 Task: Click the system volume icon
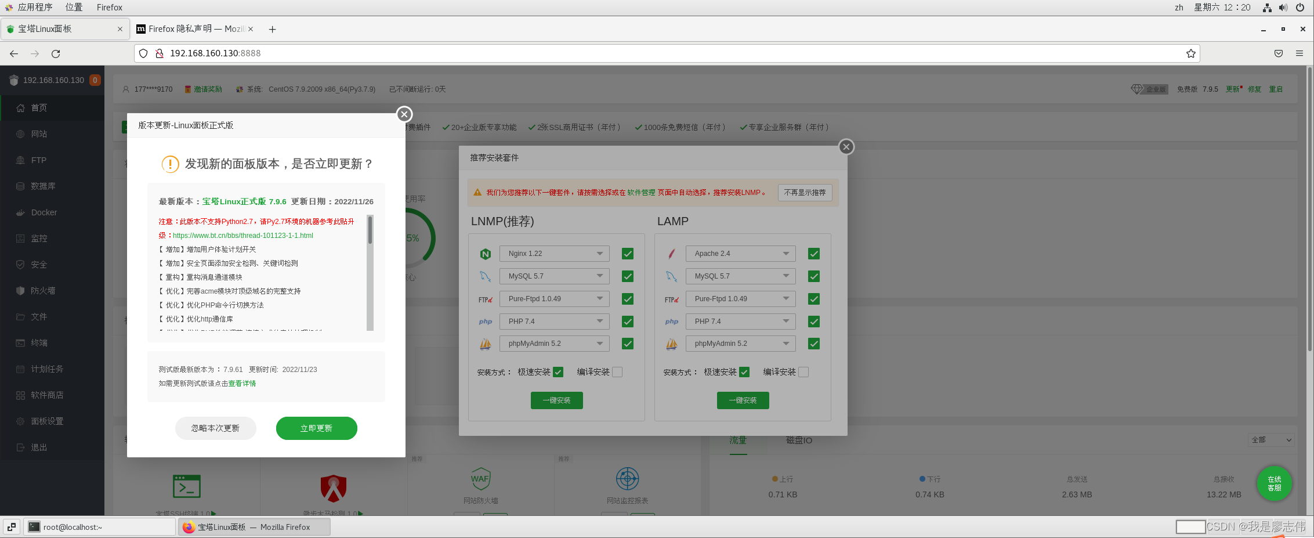pyautogui.click(x=1283, y=8)
